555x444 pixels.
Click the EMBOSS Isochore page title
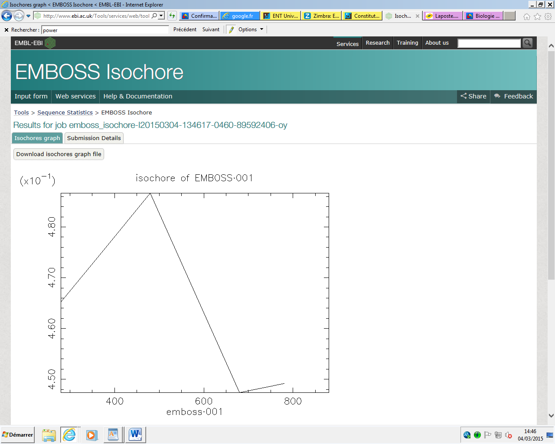99,72
